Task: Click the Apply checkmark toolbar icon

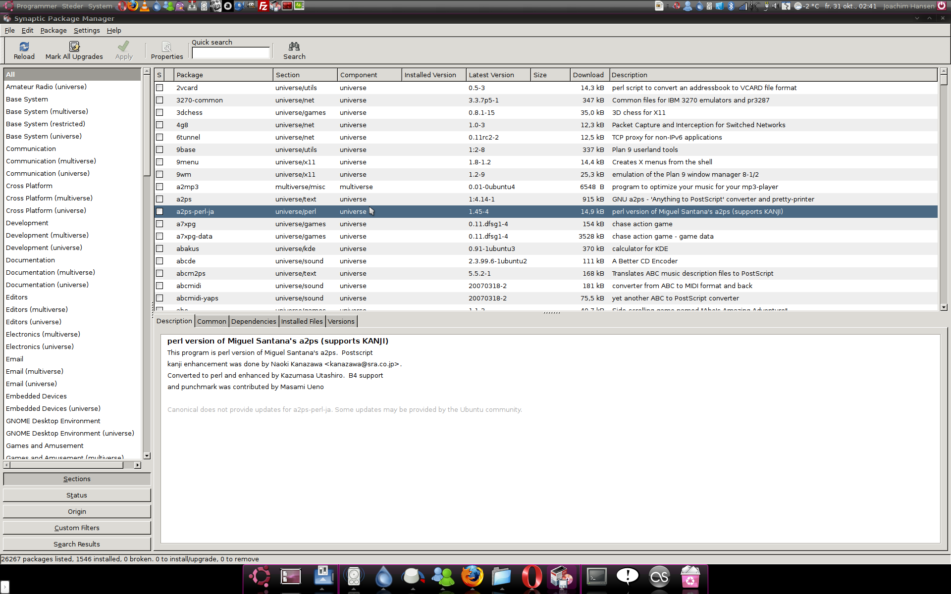Action: 124,50
